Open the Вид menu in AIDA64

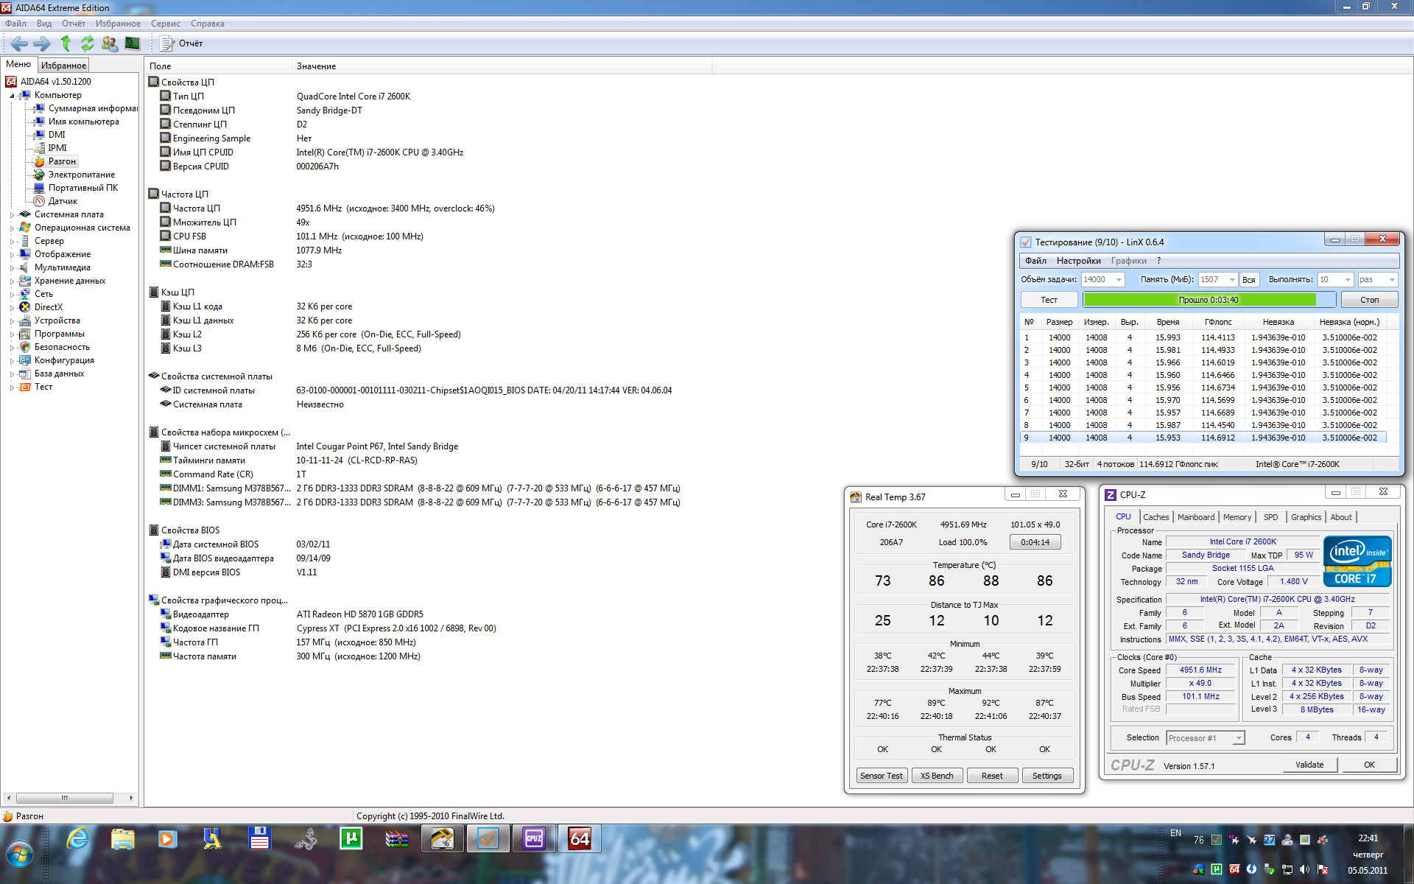44,24
